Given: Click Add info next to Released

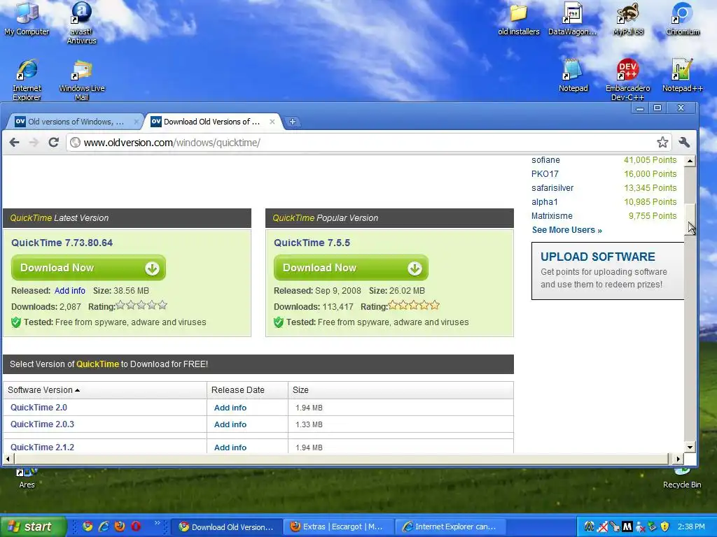Looking at the screenshot, I should tap(69, 290).
